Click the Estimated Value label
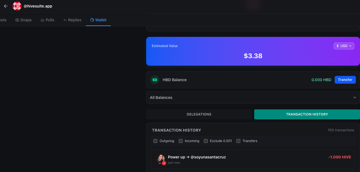360x172 pixels. [x=165, y=46]
